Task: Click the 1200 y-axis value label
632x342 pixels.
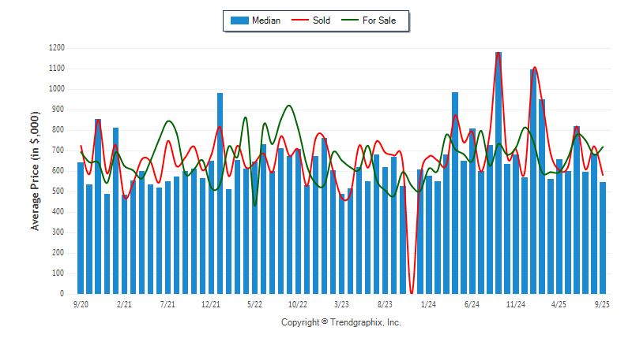Action: (x=58, y=48)
